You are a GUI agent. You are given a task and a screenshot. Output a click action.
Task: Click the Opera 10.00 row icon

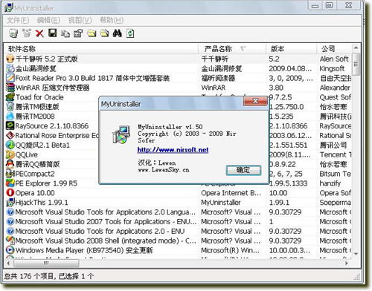click(10, 193)
